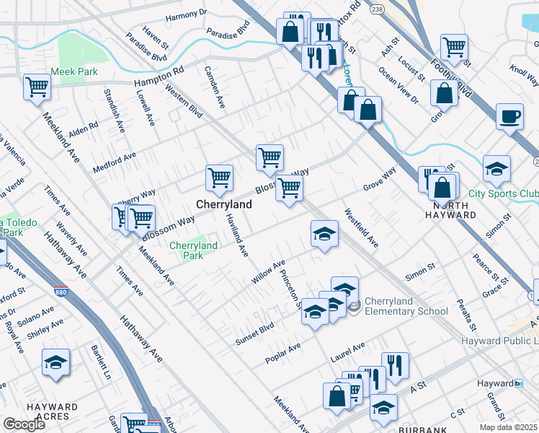Open the Interstate 880 highway shield
This screenshot has width=539, height=433.
(61, 291)
